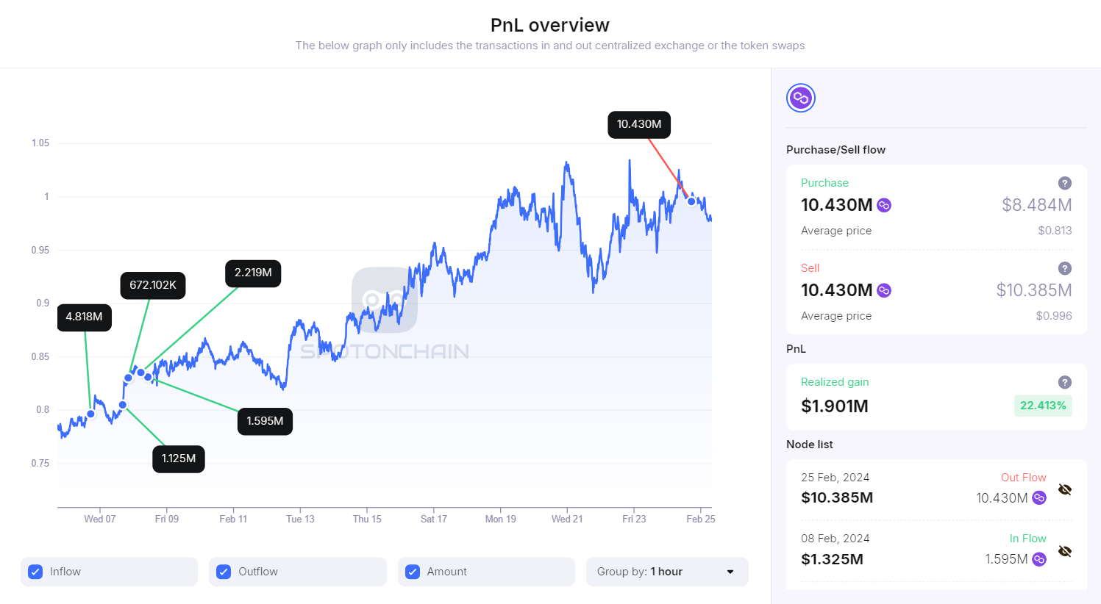The height and width of the screenshot is (604, 1101).
Task: Click the token icon beside Purchase 10.430M
Action: [884, 205]
